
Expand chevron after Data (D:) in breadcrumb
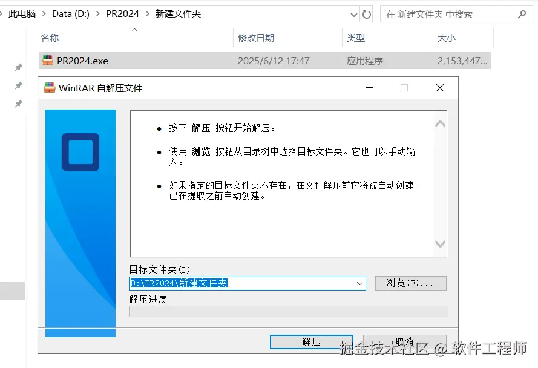coord(98,14)
